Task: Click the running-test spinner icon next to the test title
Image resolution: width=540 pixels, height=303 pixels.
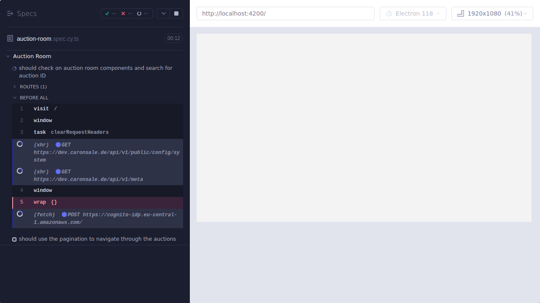Action: [14, 68]
